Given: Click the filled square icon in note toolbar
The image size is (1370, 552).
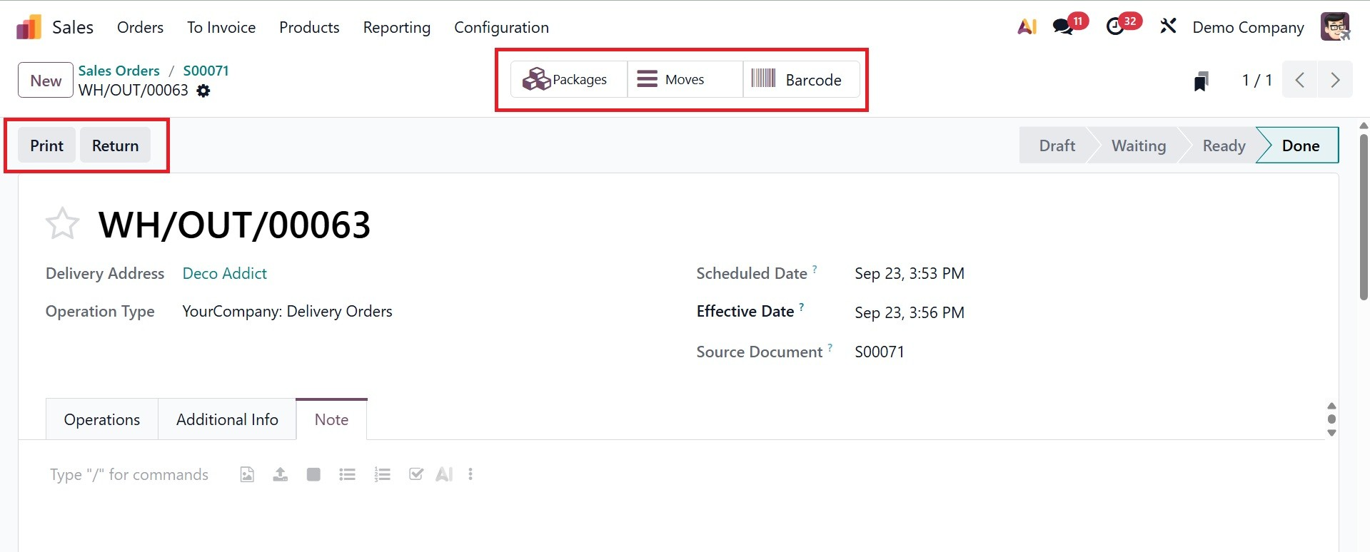Looking at the screenshot, I should (x=313, y=474).
